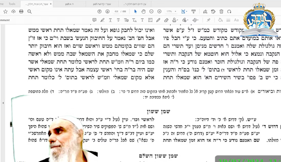Switch to the Tools tab
Screen dimensions: 281x162
point(12,3)
